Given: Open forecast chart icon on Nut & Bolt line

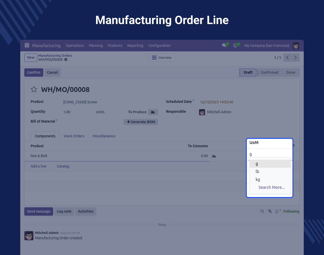Looking at the screenshot, I should 214,156.
